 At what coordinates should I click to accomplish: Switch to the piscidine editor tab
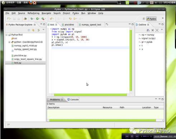[x=68, y=25]
